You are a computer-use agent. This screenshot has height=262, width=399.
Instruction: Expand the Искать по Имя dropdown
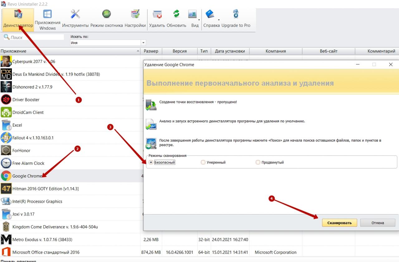coord(143,43)
